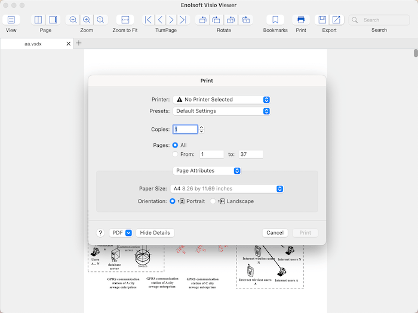This screenshot has width=418, height=313.
Task: Open the Bookmarks icon
Action: [275, 20]
